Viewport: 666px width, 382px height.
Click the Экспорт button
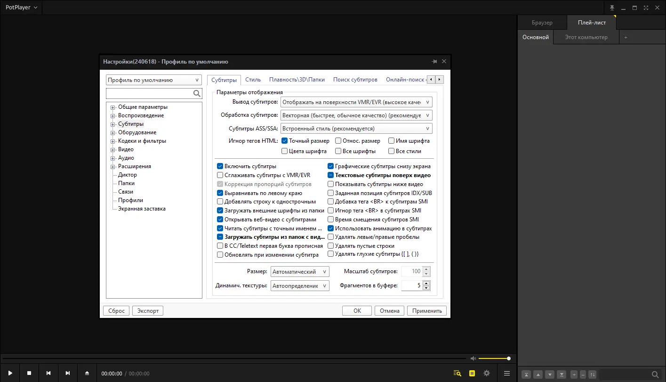(x=147, y=310)
